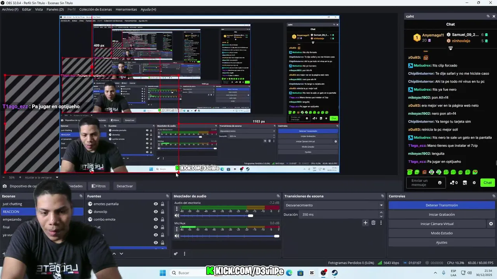Screen dimensions: 497x279
Task: Undock the Mezclador de audio panel
Action: tap(278, 196)
